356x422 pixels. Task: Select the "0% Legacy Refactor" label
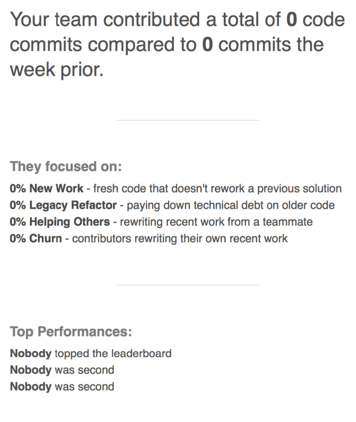[63, 205]
